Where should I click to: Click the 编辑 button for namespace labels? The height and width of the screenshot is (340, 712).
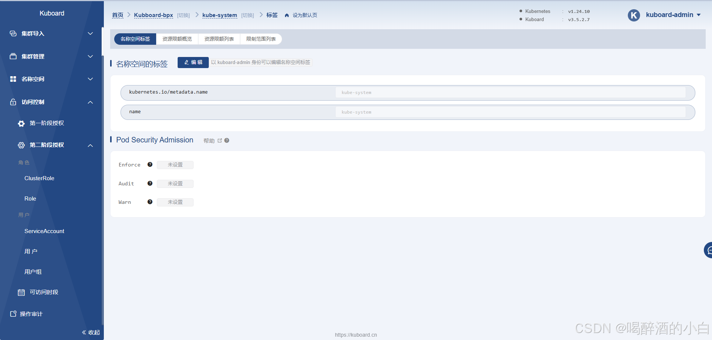click(x=193, y=63)
